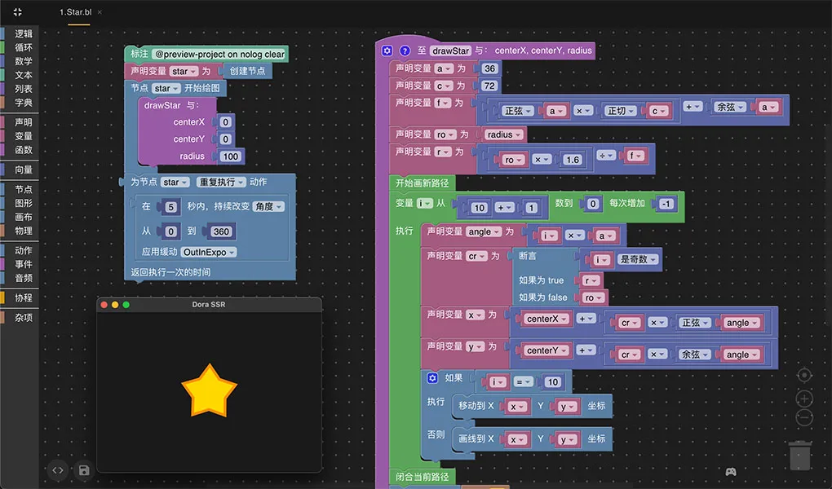The height and width of the screenshot is (489, 832).
Task: Edit the radius value 100
Action: tap(231, 156)
